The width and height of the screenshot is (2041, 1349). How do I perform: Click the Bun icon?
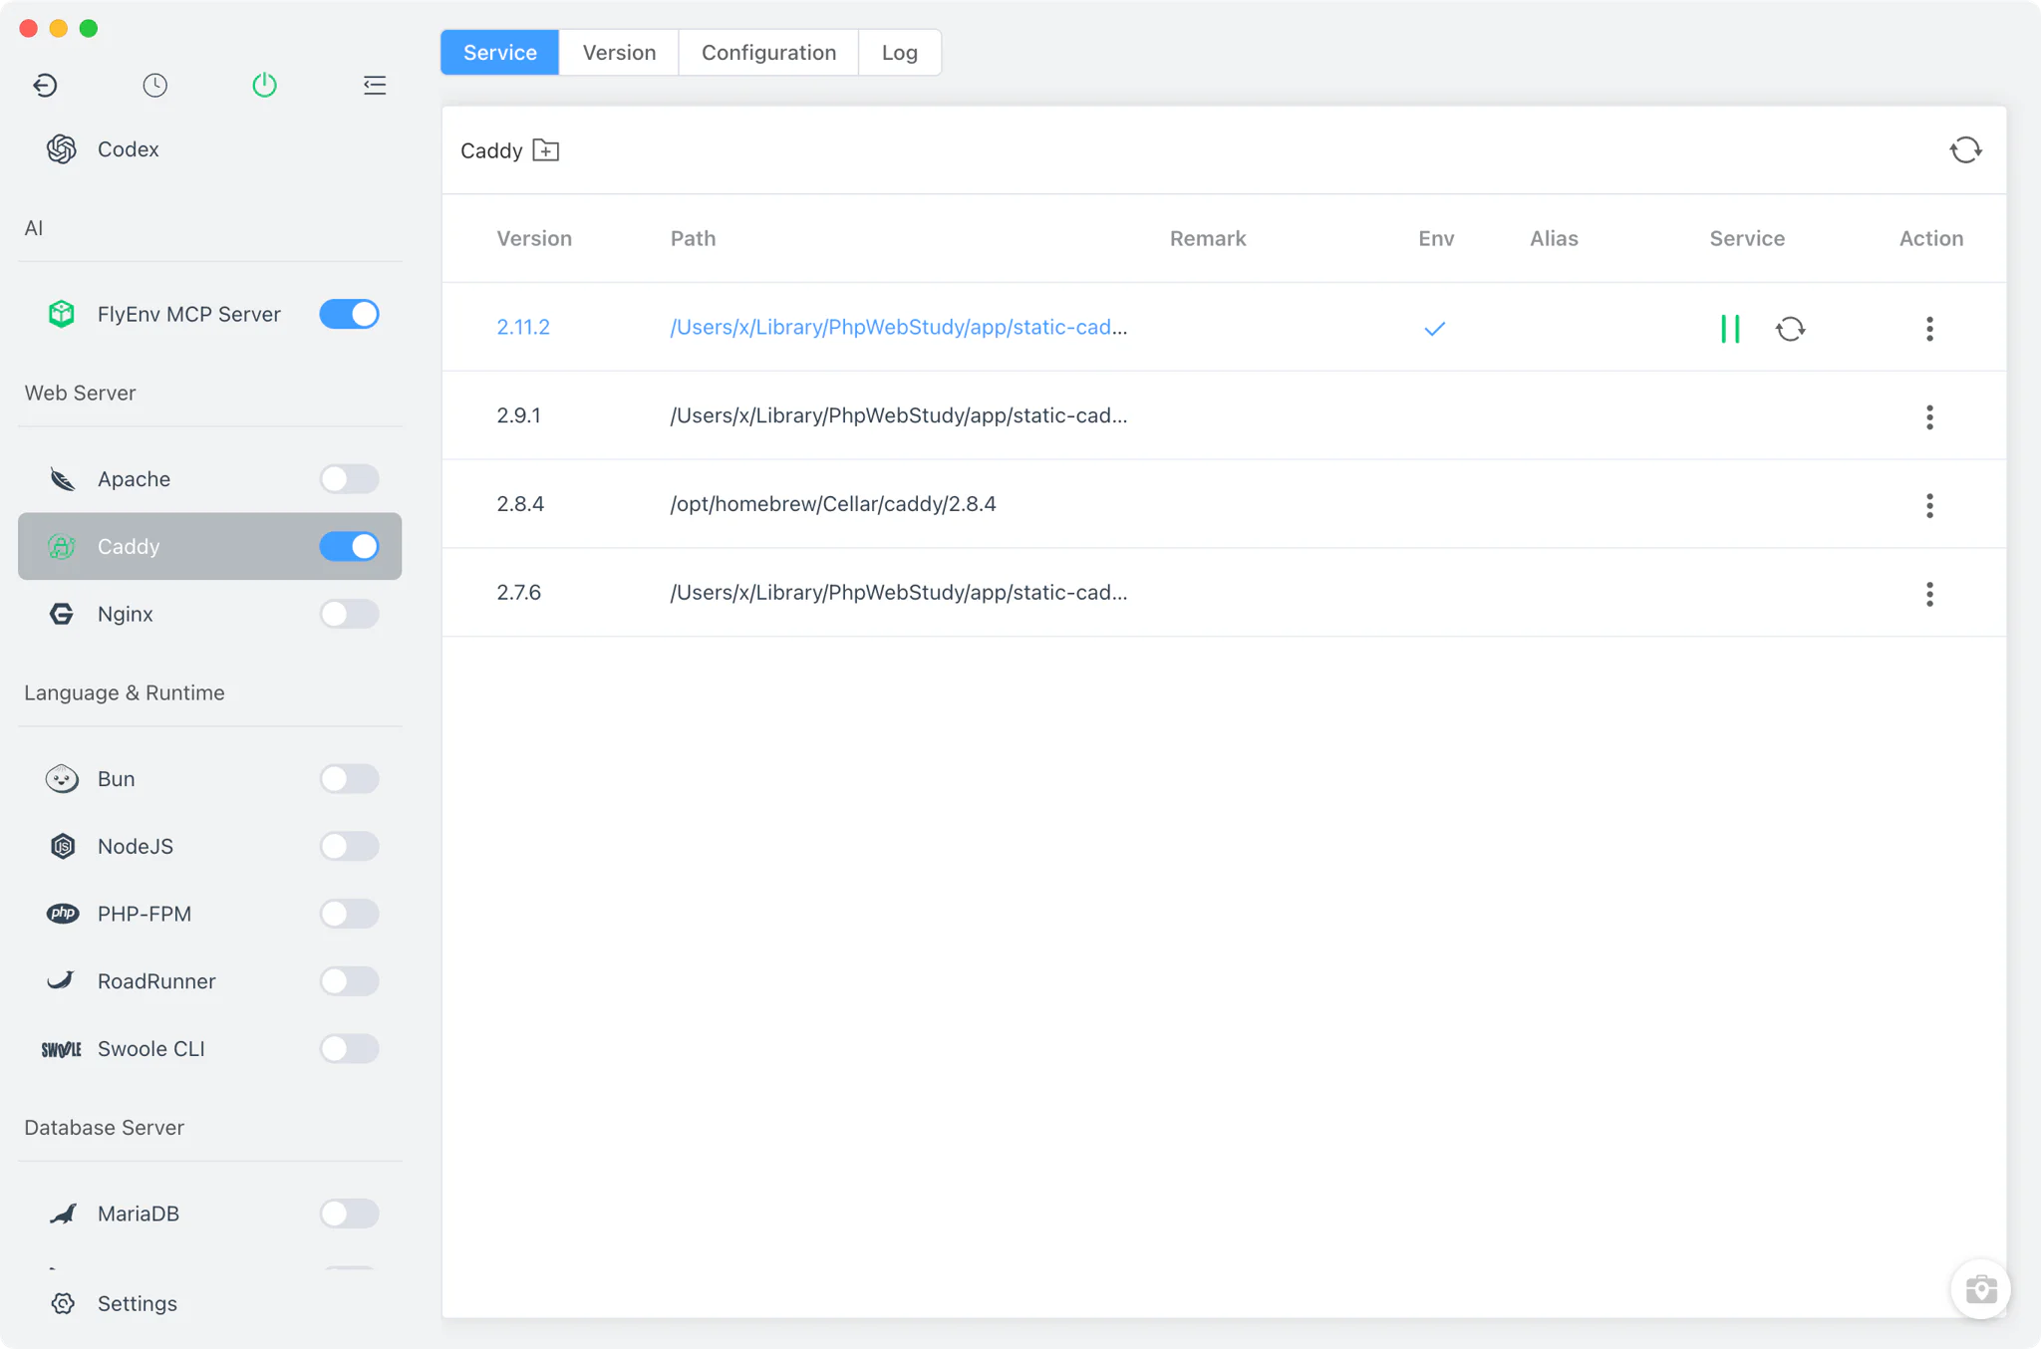tap(62, 779)
